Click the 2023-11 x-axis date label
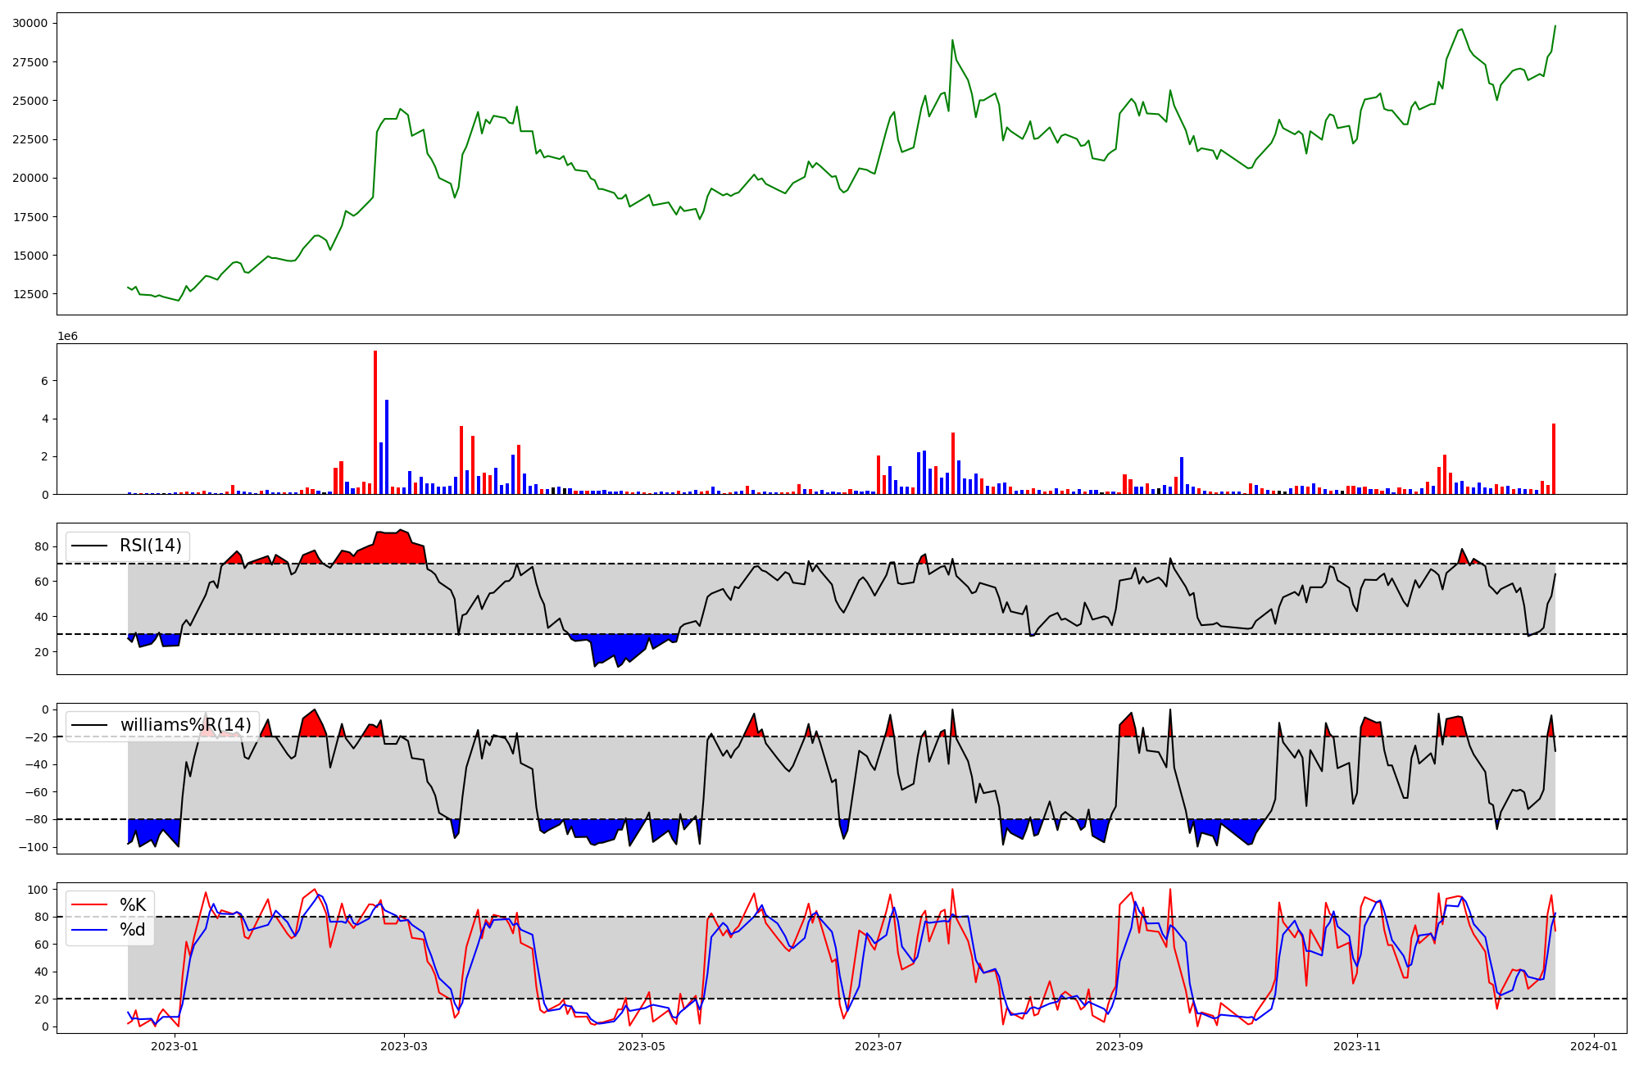The height and width of the screenshot is (1065, 1639). (1357, 1046)
